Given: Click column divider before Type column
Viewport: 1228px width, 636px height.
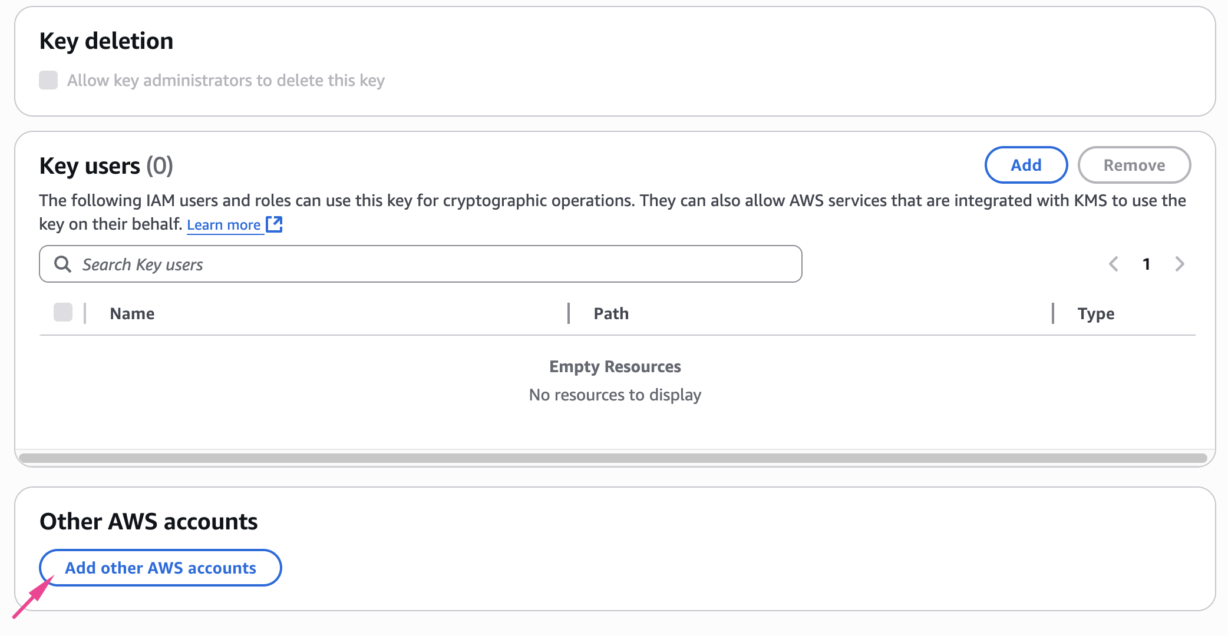Looking at the screenshot, I should (x=1053, y=313).
